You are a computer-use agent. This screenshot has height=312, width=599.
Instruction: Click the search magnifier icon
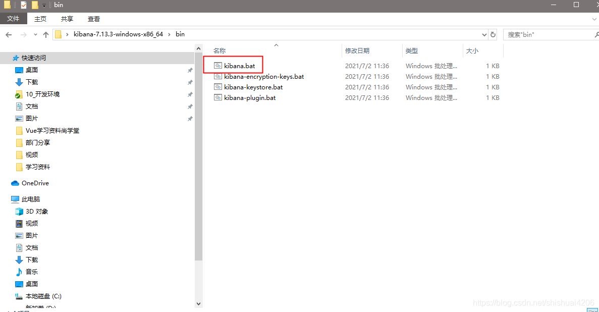pyautogui.click(x=596, y=35)
